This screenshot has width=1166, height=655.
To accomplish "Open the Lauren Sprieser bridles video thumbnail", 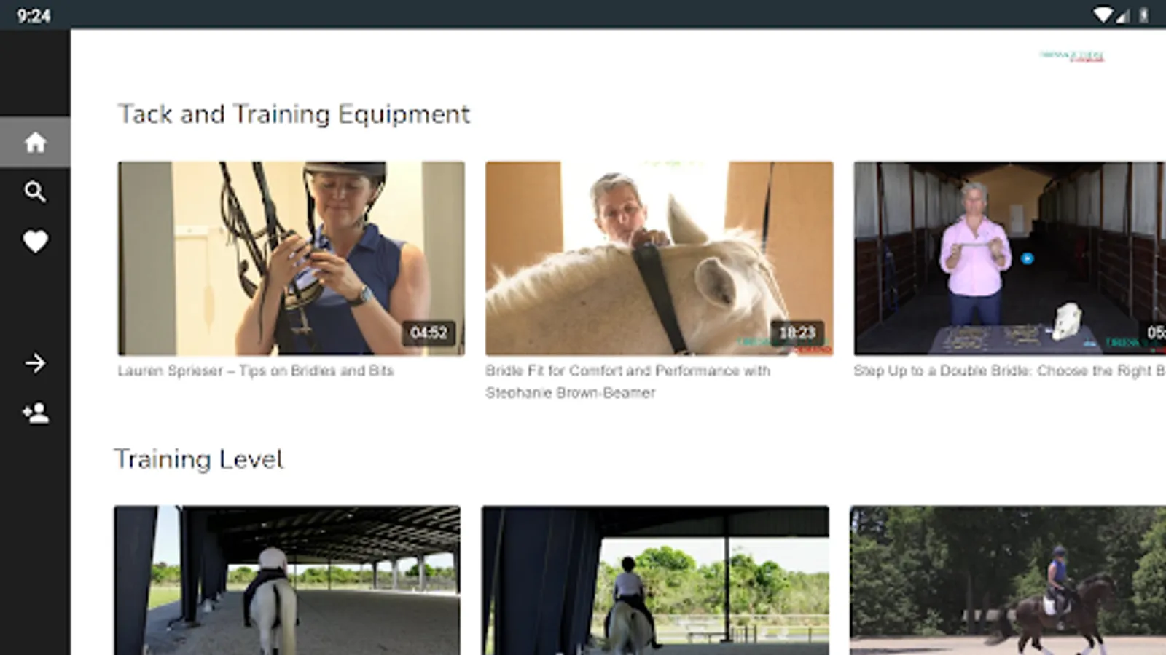I will coord(291,258).
